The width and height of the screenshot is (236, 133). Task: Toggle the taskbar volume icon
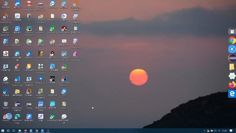click(x=215, y=130)
